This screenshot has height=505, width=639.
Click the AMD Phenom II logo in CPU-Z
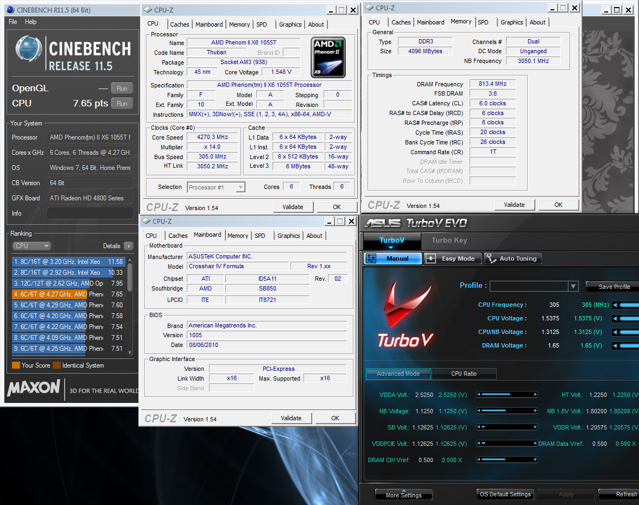tap(328, 58)
